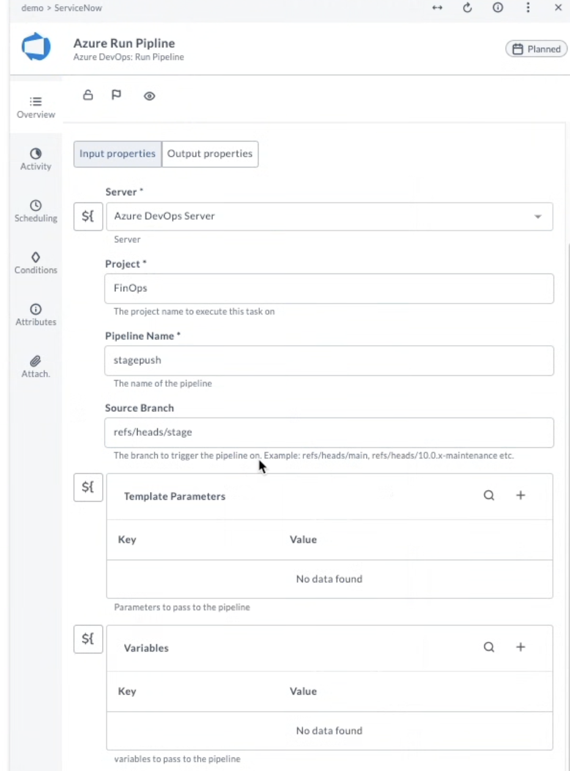Screen dimensions: 570x771
Task: Click the Source Branch input field
Action: (329, 433)
